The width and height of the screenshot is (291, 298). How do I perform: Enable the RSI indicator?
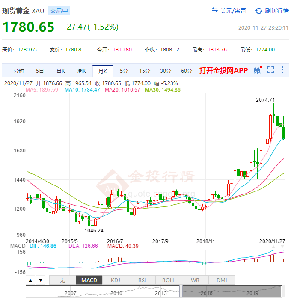pos(142,280)
